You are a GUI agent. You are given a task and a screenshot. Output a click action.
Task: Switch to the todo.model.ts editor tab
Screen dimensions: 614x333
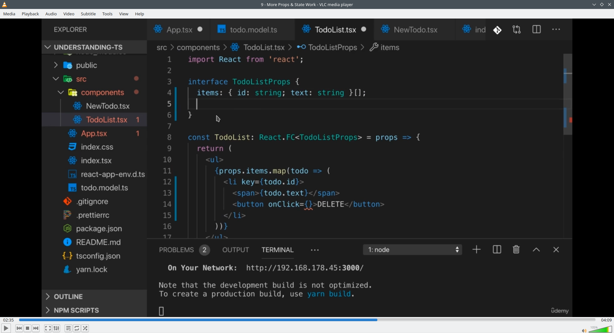pos(253,30)
